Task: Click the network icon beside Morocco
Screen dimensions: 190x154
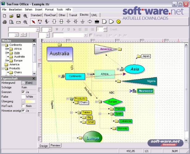Action: [x=134, y=91]
